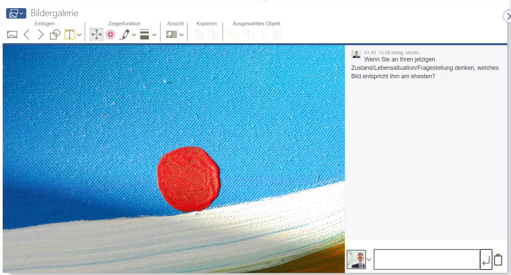Viewport: 511px width, 275px height.
Task: Click the chat message text 'Wenn Sie an Ihren jetzigen'
Action: tap(400, 59)
